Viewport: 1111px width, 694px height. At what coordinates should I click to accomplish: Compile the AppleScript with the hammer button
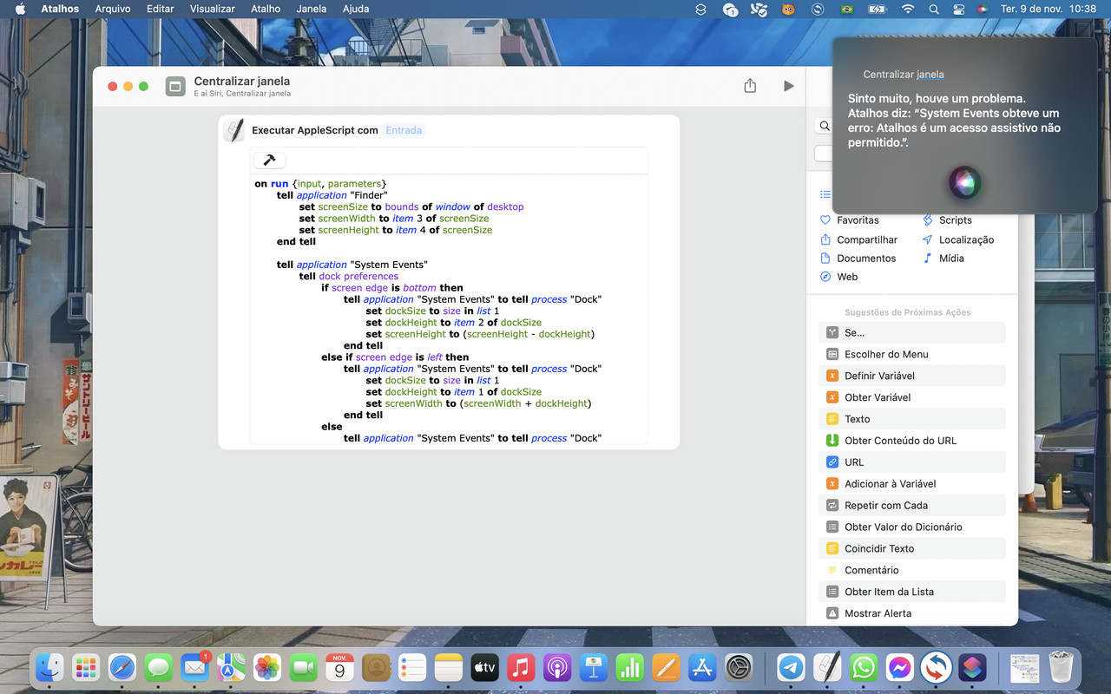click(269, 160)
